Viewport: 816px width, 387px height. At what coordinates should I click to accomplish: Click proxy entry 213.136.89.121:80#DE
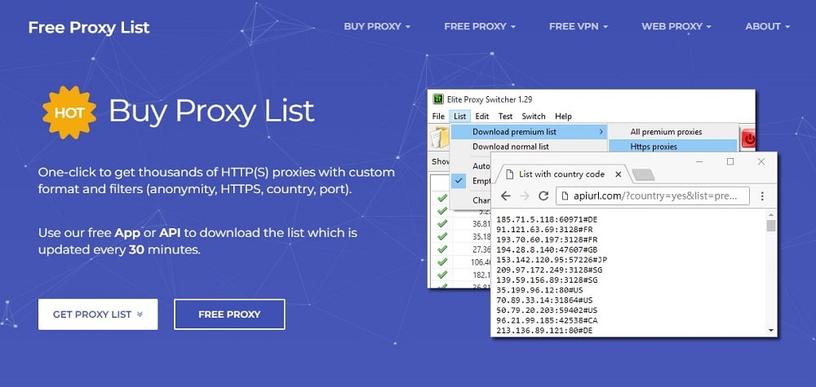[x=544, y=331]
